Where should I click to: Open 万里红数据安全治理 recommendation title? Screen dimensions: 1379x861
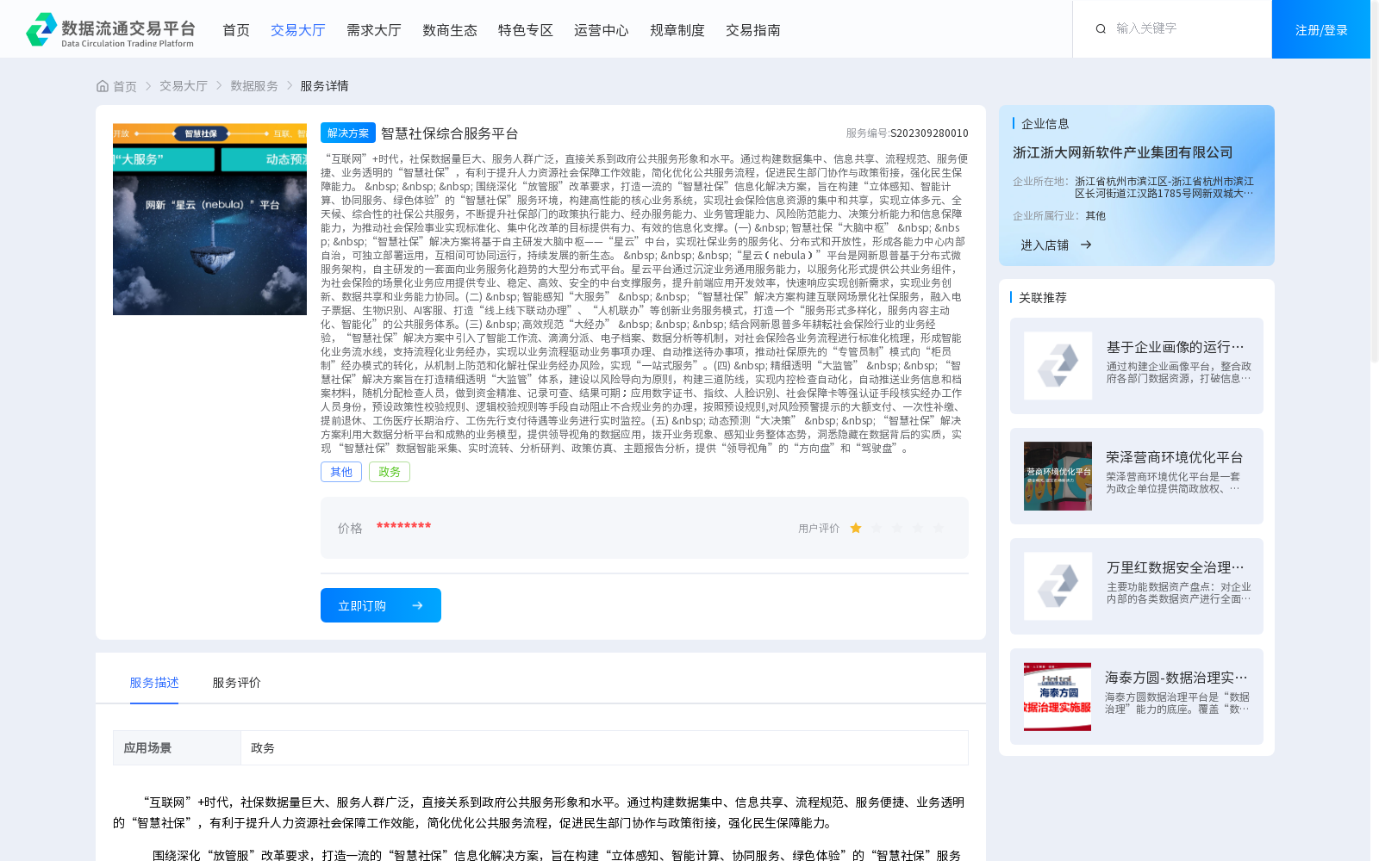pyautogui.click(x=1176, y=567)
